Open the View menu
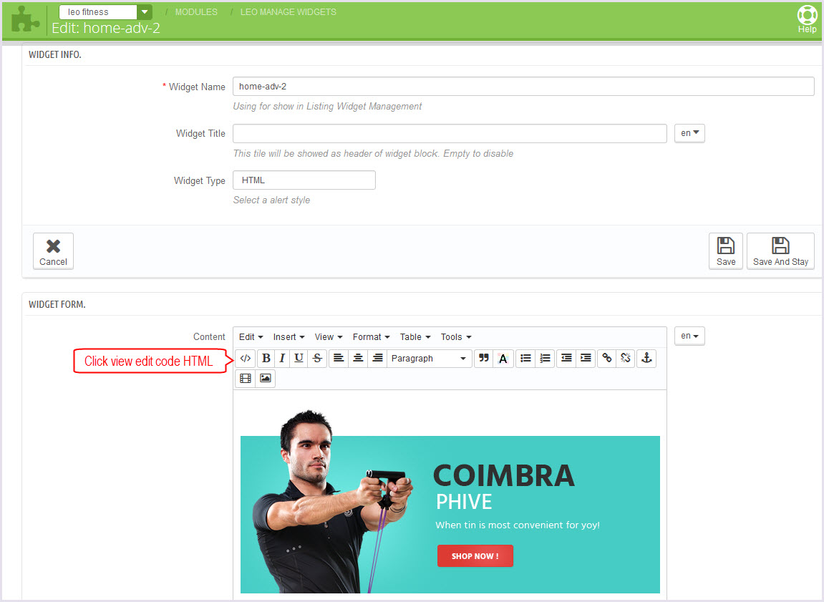This screenshot has height=602, width=824. click(329, 336)
